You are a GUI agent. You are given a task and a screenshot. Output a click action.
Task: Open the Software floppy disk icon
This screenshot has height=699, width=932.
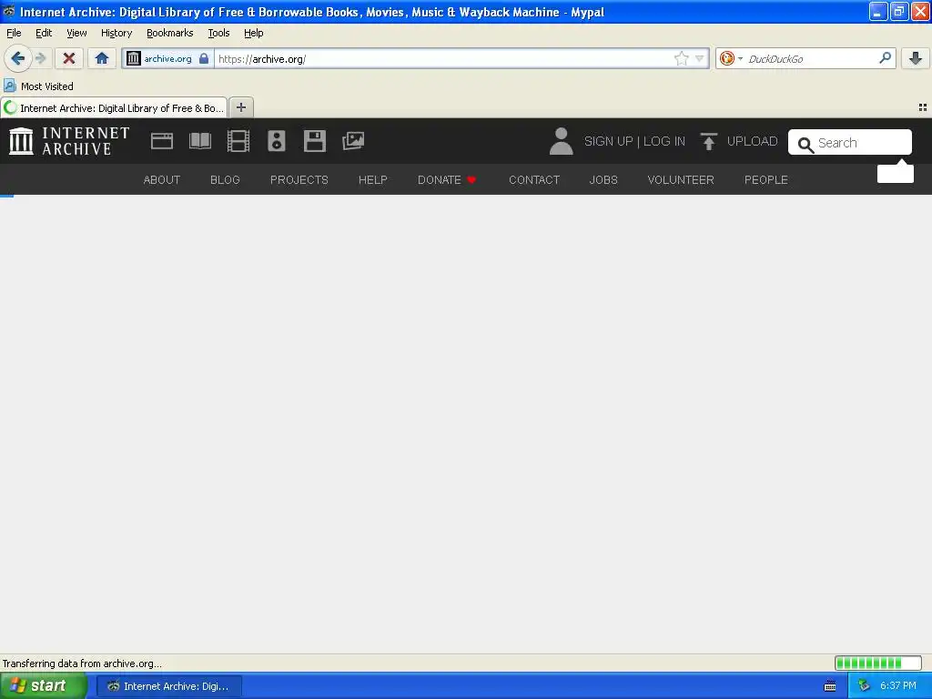[314, 141]
